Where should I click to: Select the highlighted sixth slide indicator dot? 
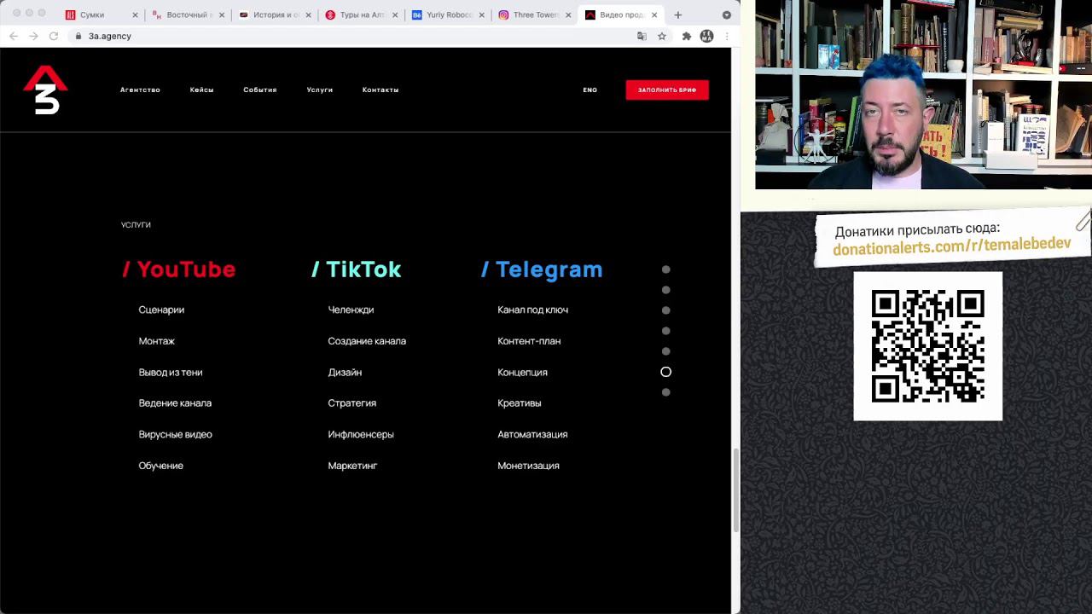click(666, 372)
